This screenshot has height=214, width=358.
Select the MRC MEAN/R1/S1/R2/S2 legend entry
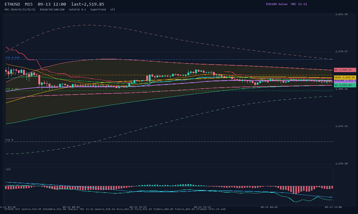(x=20, y=10)
